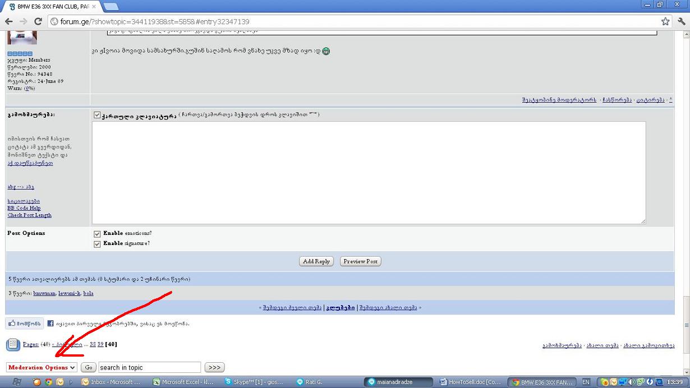Click the Preview Post button
The width and height of the screenshot is (690, 388).
click(360, 261)
